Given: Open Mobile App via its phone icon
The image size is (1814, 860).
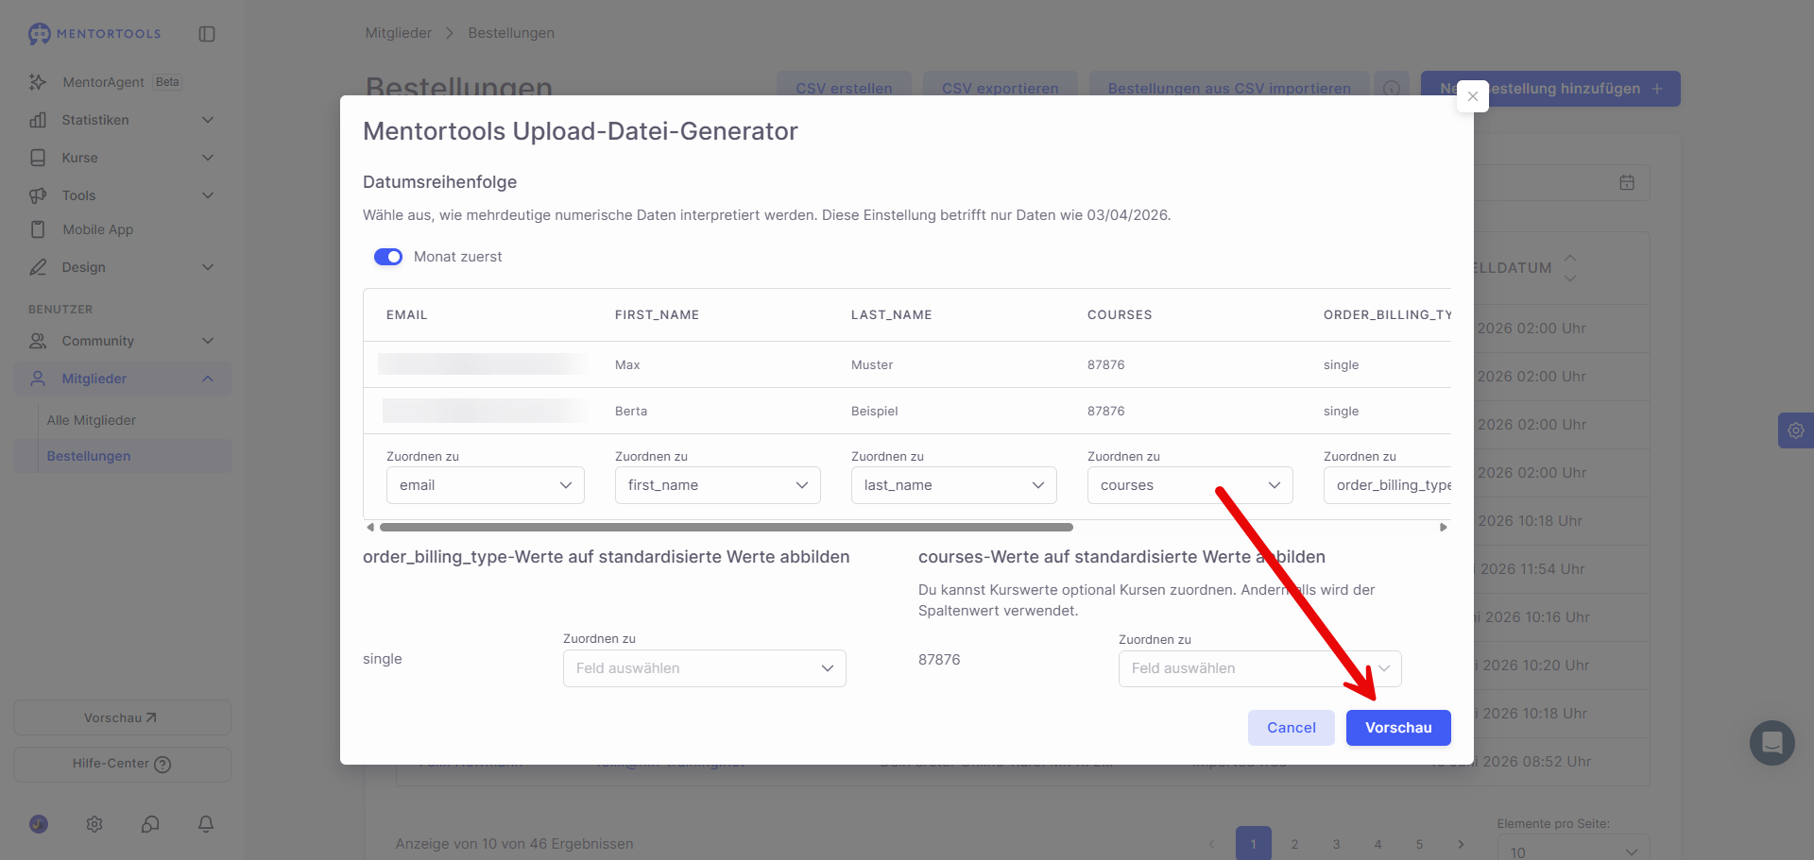Looking at the screenshot, I should 38,229.
